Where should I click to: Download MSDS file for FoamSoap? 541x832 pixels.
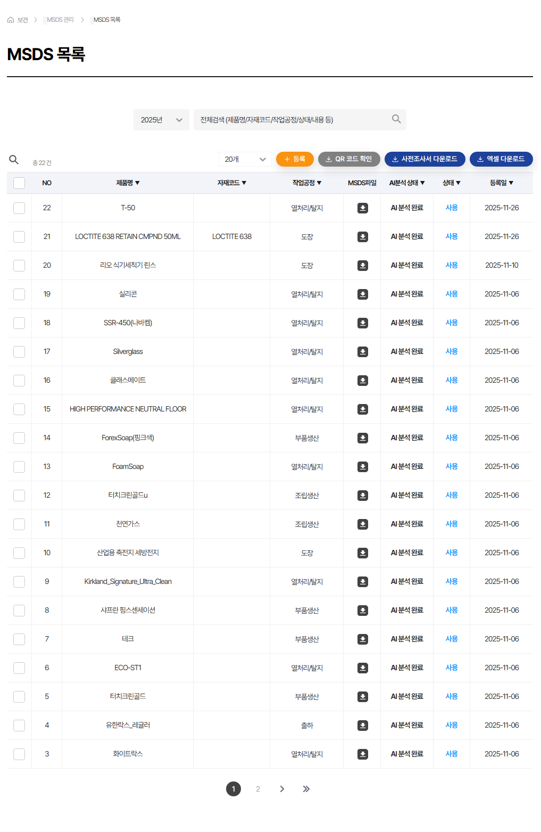pyautogui.click(x=362, y=467)
